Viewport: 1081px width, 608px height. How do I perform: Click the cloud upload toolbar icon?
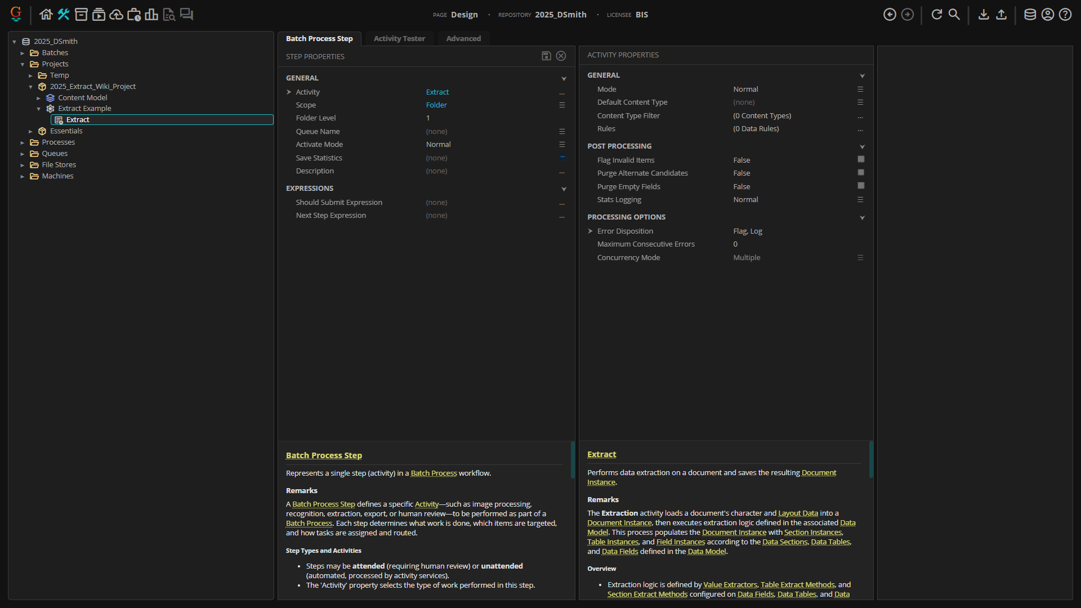[x=116, y=15]
